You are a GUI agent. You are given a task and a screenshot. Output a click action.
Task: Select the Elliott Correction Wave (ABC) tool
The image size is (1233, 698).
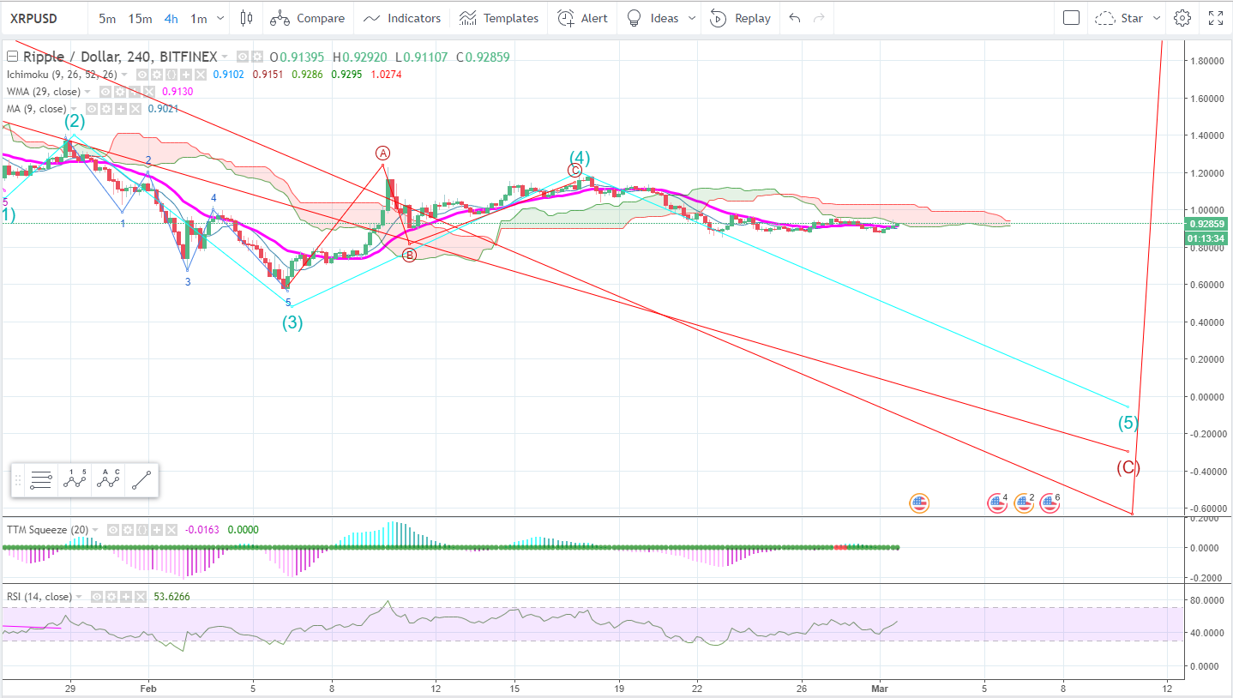109,480
